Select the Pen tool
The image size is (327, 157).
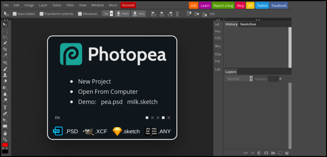5,114
